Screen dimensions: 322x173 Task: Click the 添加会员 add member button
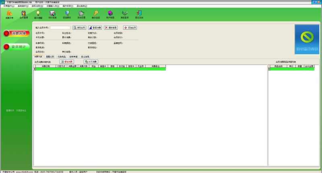130,27
